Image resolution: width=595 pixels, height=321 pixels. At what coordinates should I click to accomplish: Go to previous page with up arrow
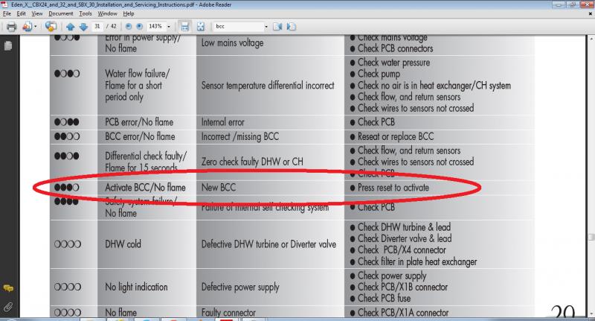point(69,26)
